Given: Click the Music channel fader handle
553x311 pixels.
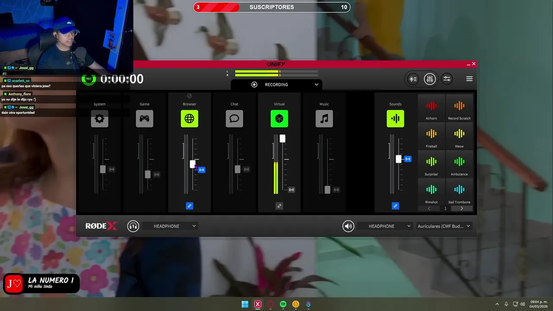Looking at the screenshot, I should [x=327, y=190].
